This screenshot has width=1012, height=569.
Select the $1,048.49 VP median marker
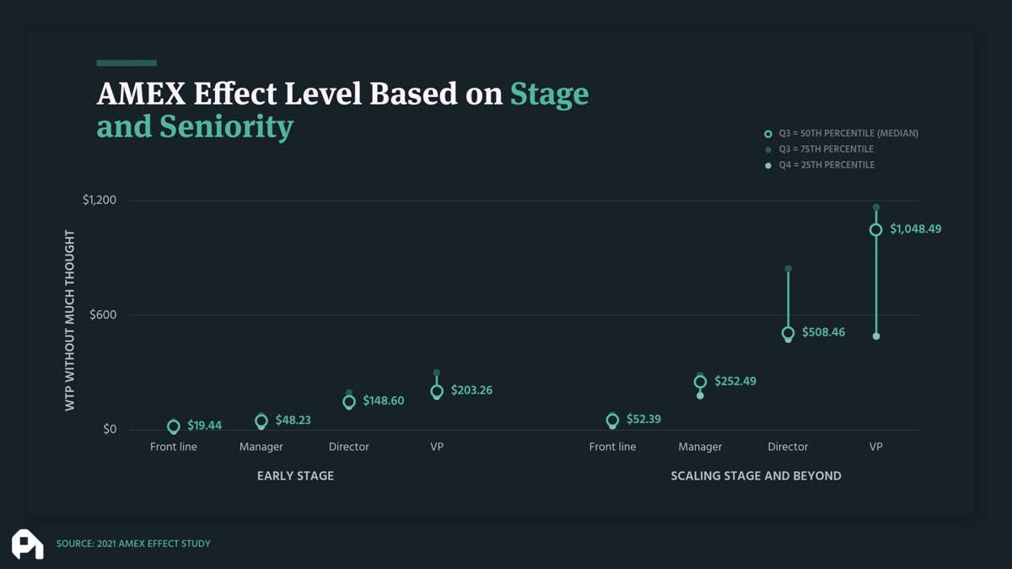pos(876,229)
